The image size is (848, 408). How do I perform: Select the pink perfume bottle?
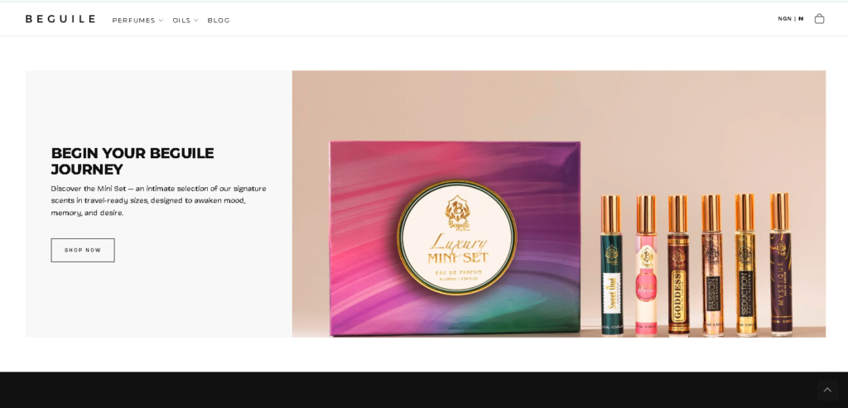pyautogui.click(x=646, y=265)
